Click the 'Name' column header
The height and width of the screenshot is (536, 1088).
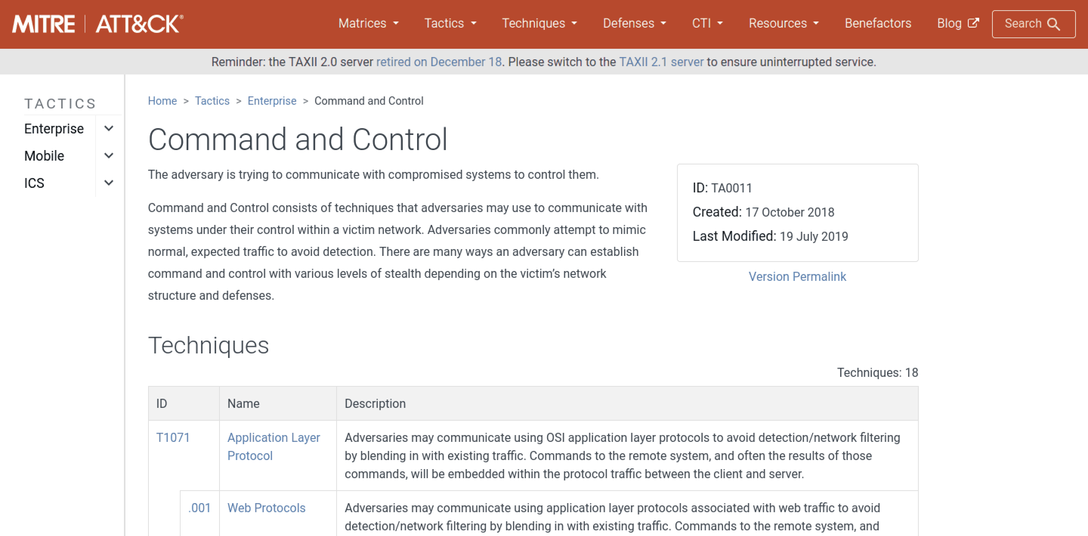click(x=243, y=403)
